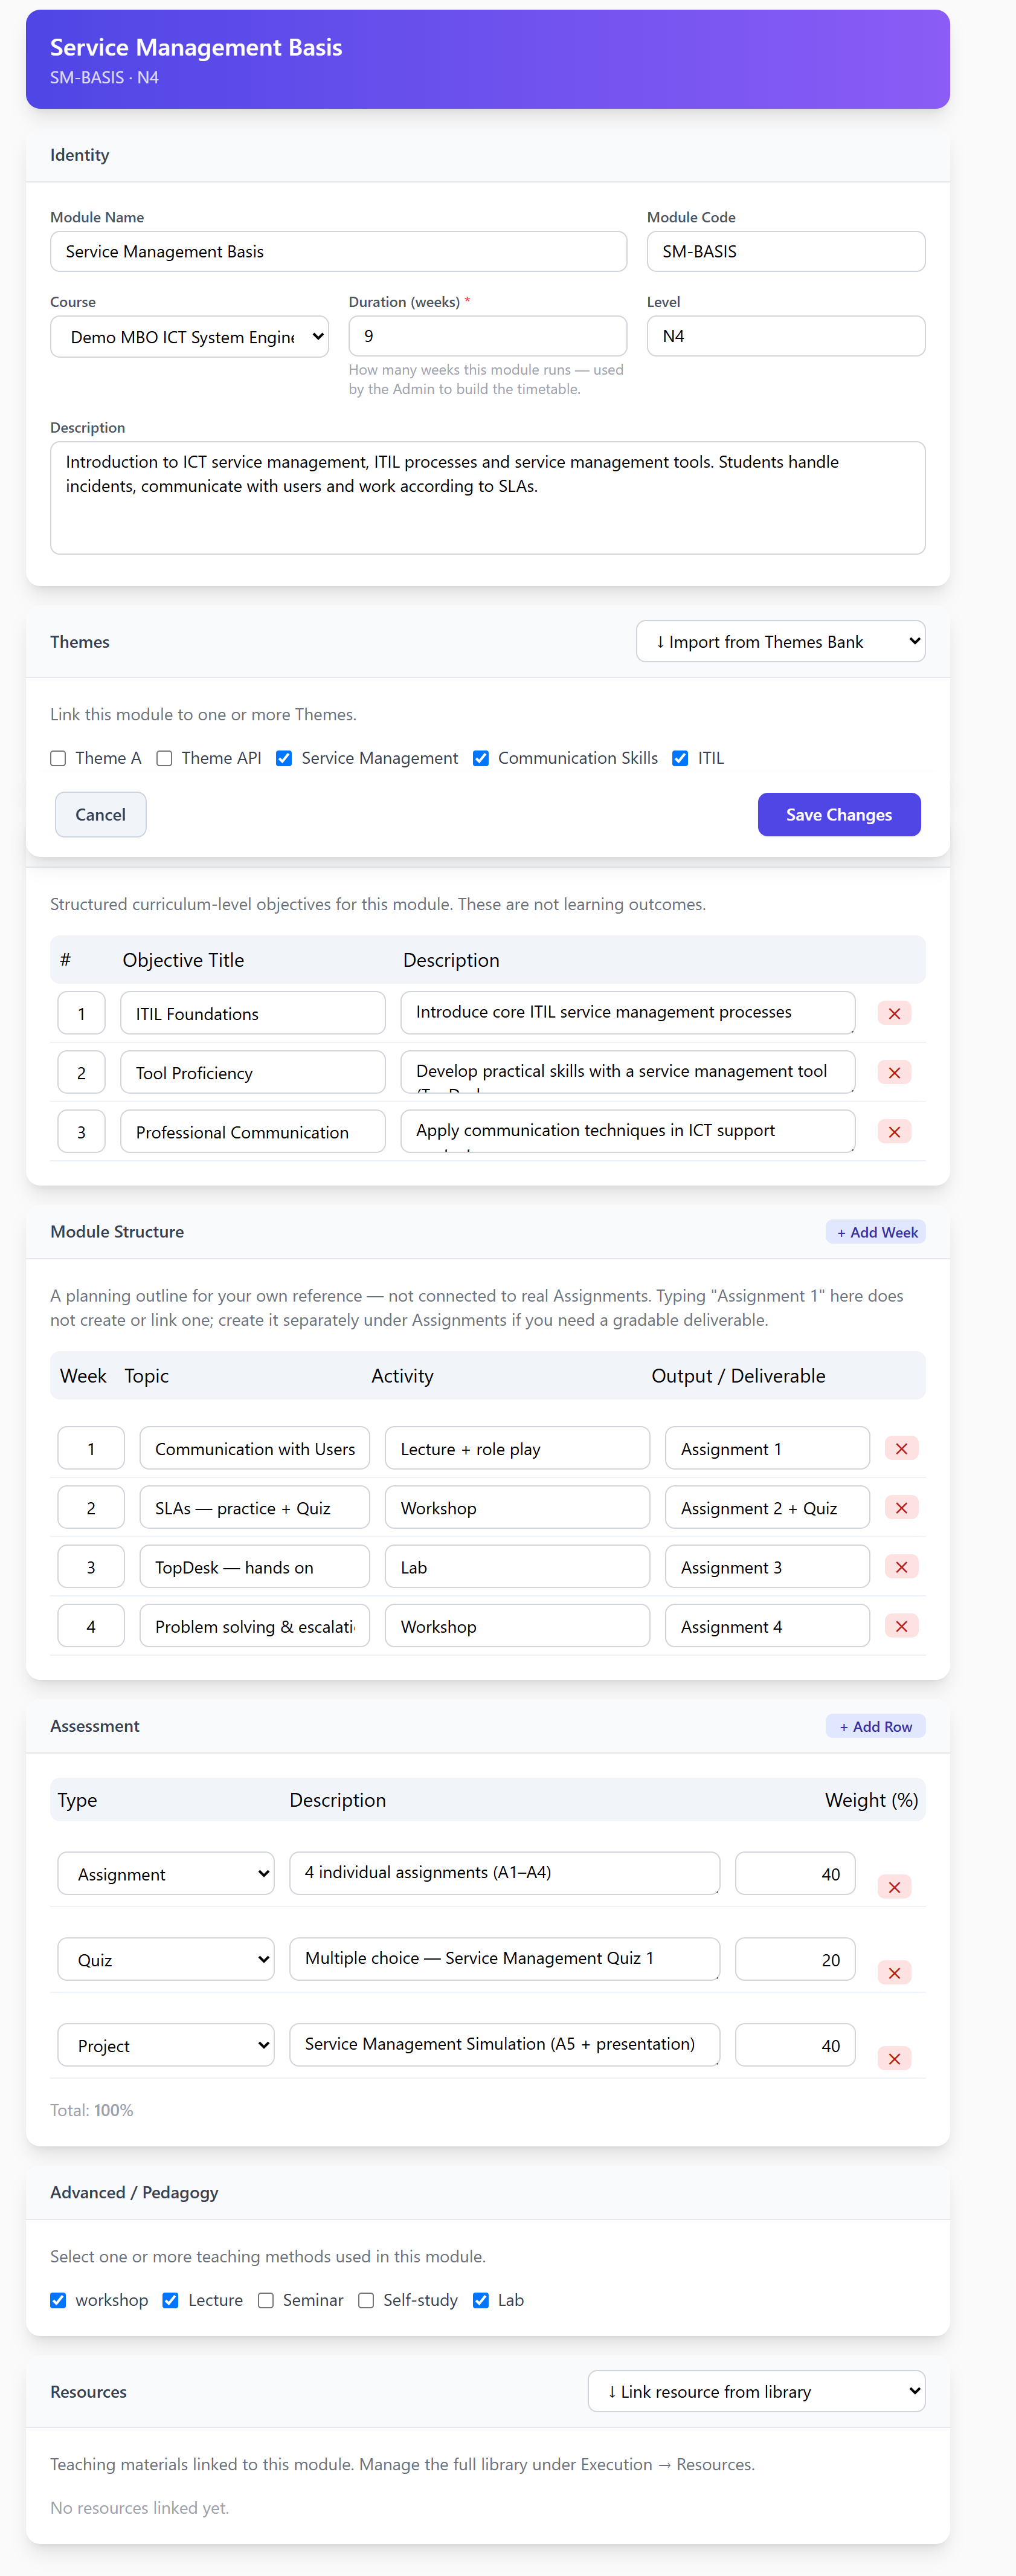Remove the Project assessment row
Viewport: 1016px width, 2576px height.
(894, 2058)
